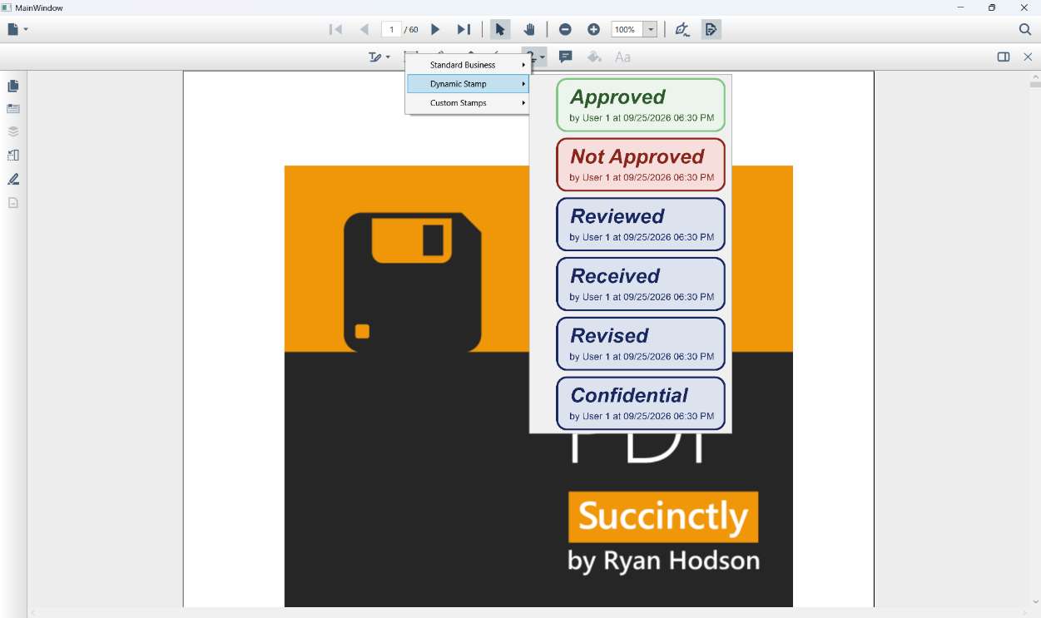Zoom out with the minus button

565,29
